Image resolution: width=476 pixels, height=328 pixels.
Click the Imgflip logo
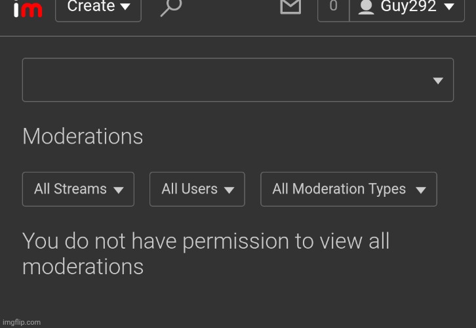(x=28, y=9)
